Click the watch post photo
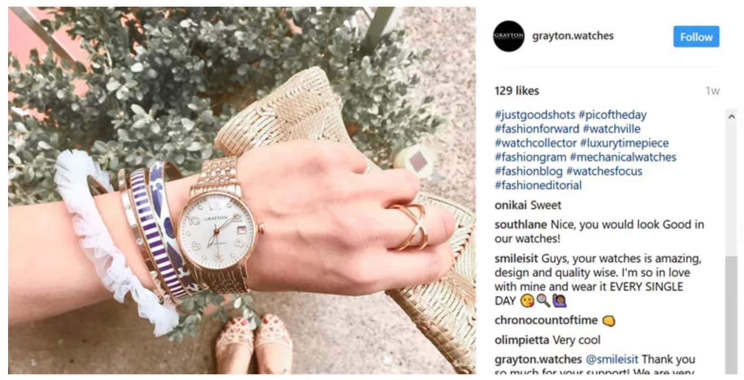The height and width of the screenshot is (380, 744). [x=242, y=190]
